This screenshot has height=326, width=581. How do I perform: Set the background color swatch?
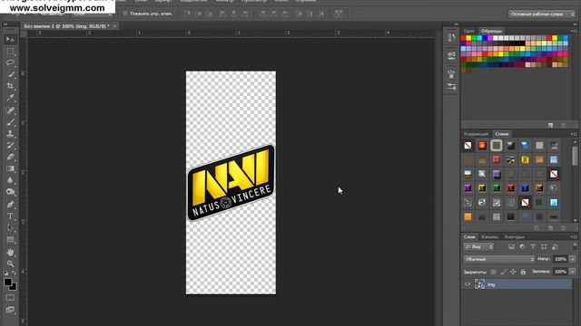coord(14,287)
